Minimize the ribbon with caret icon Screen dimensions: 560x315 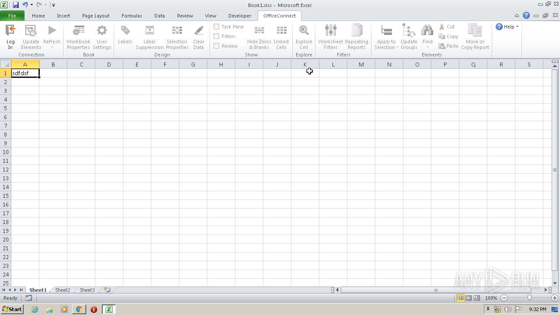(517, 16)
